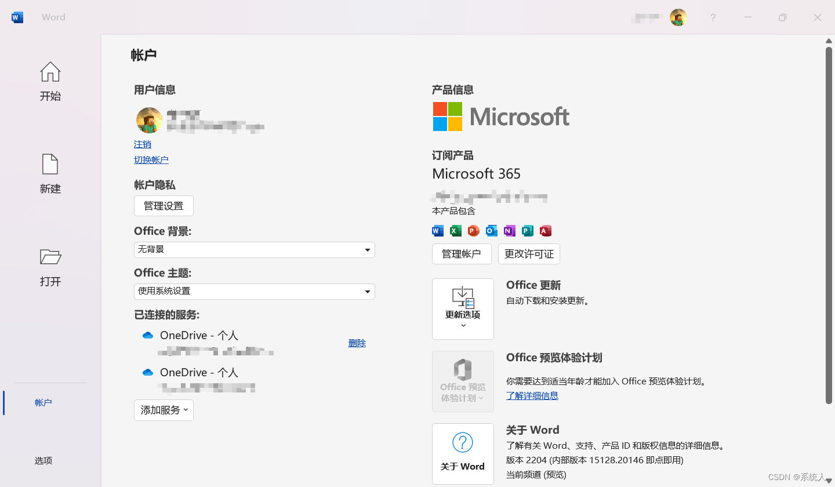Open the 开始 home page
This screenshot has width=835, height=487.
(50, 82)
